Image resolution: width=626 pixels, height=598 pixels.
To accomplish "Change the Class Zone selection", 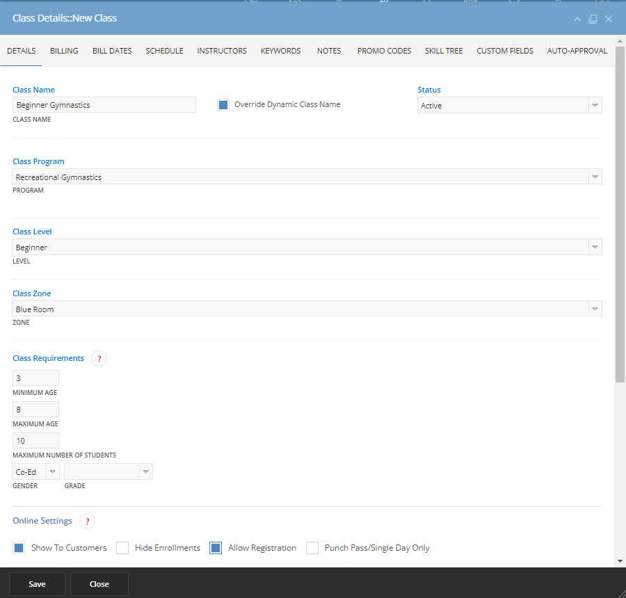I will (595, 309).
